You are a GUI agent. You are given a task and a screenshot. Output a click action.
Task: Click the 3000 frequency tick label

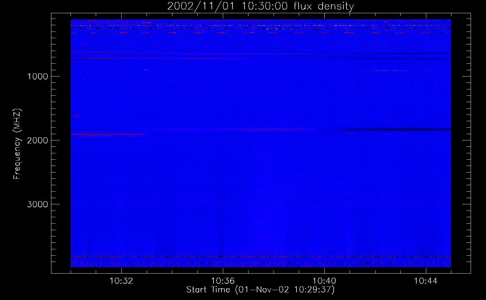click(x=38, y=204)
